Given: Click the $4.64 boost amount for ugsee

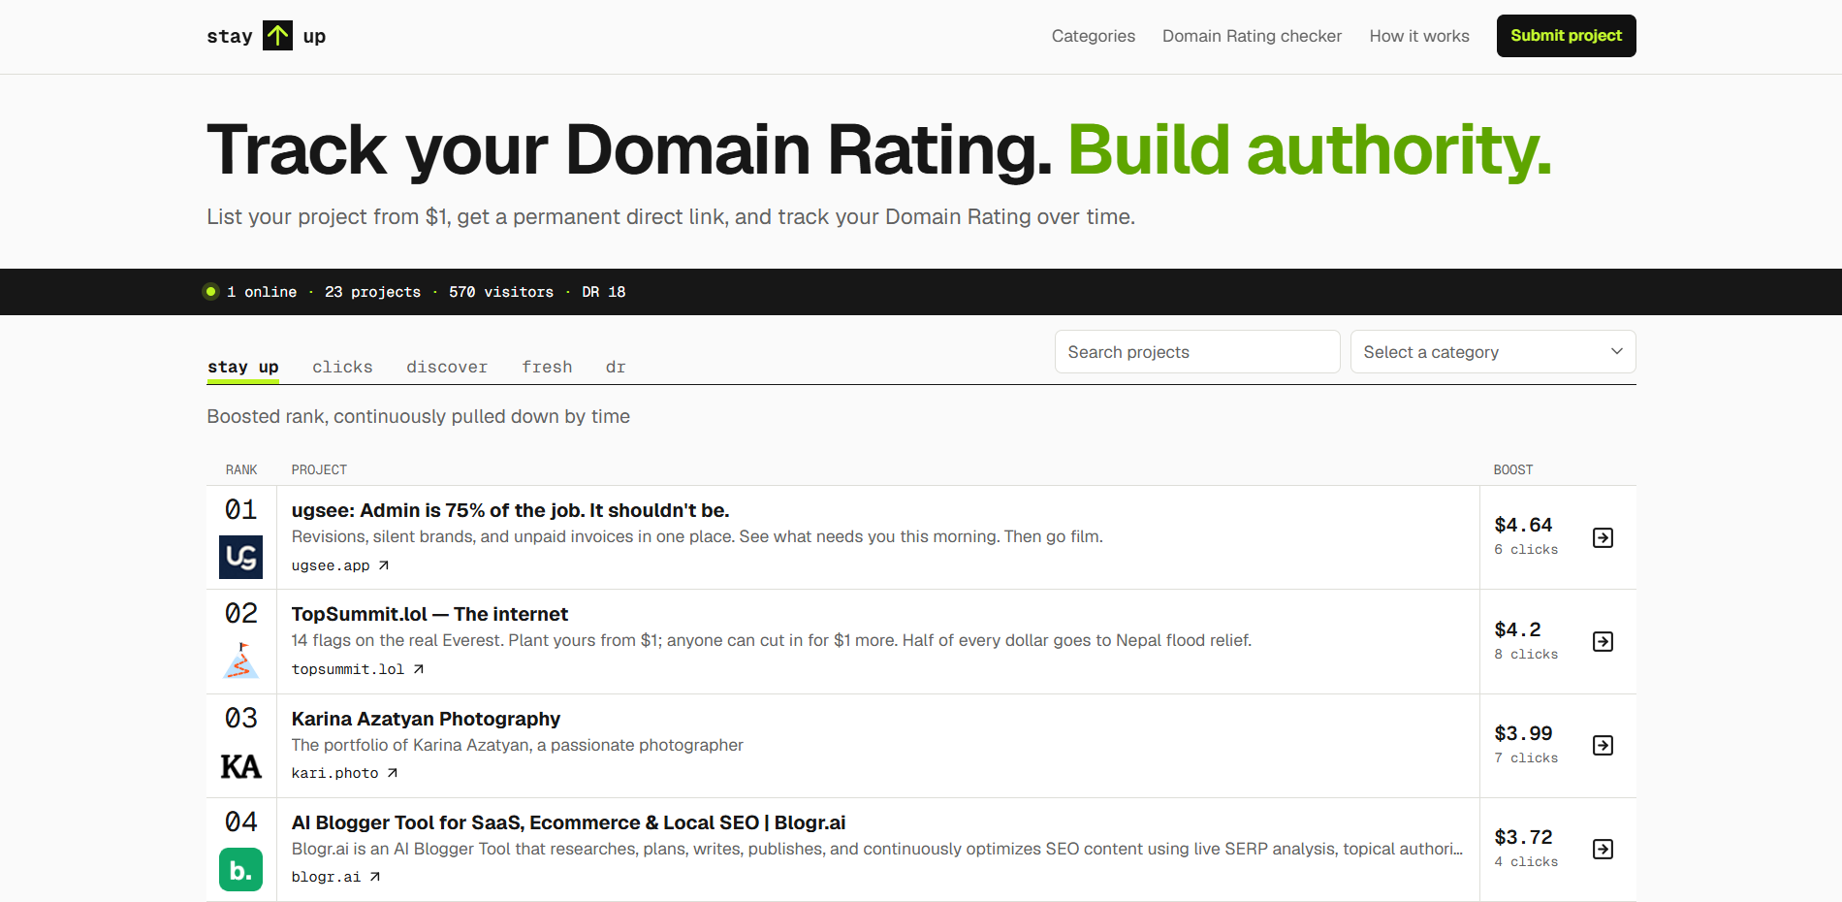Looking at the screenshot, I should click(x=1523, y=525).
